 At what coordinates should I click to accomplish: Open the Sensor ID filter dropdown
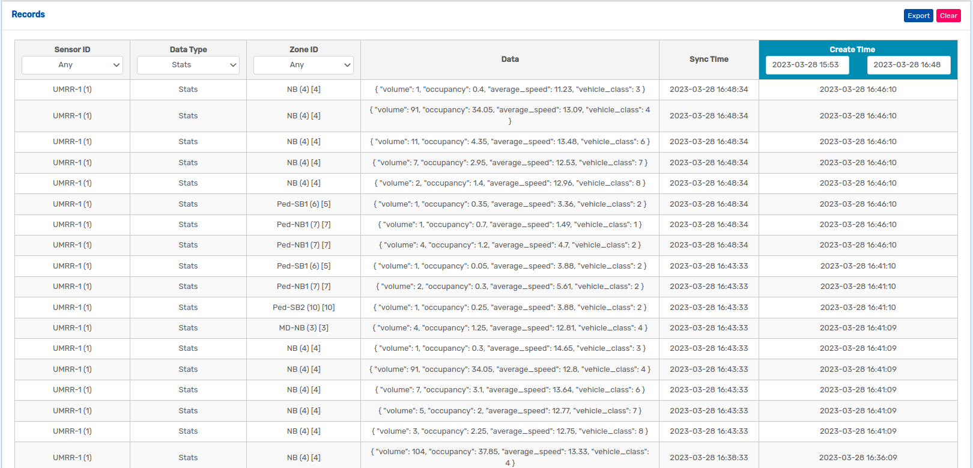tap(72, 65)
